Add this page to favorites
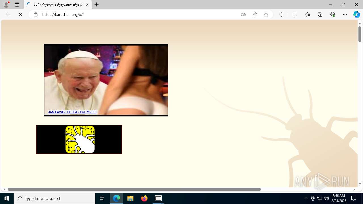The image size is (363, 204). pyautogui.click(x=266, y=14)
